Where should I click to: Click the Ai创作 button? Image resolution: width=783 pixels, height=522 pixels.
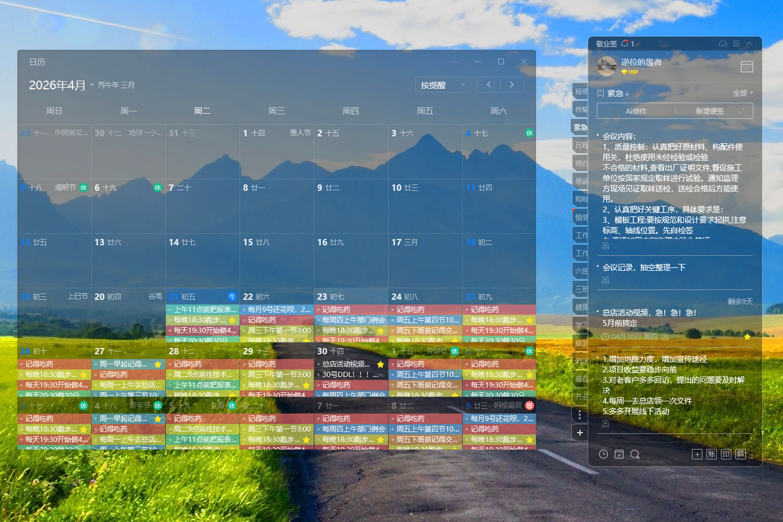coord(636,111)
